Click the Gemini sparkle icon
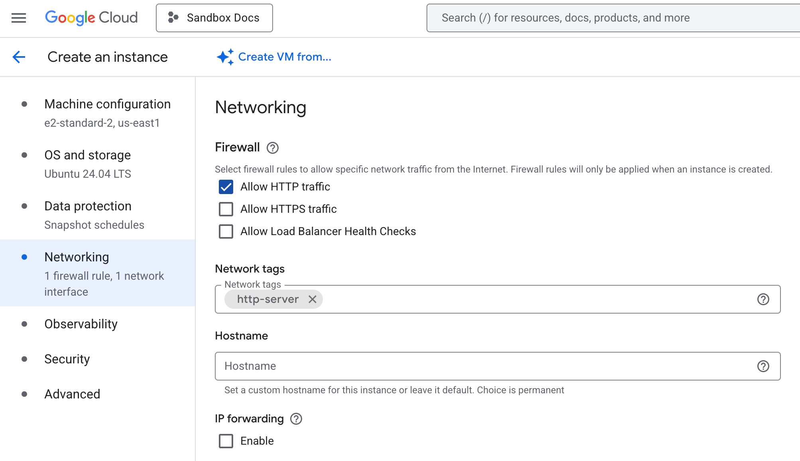Image resolution: width=800 pixels, height=461 pixels. point(225,57)
